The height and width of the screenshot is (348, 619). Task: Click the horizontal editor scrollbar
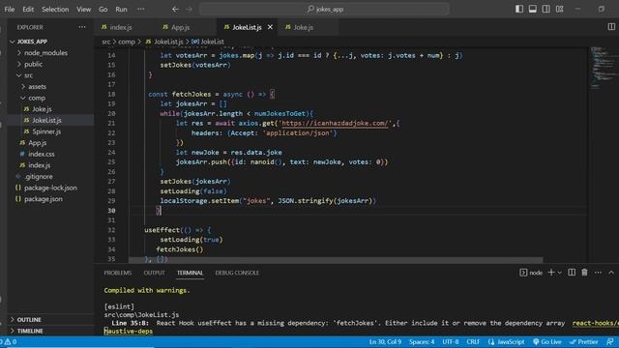336,260
